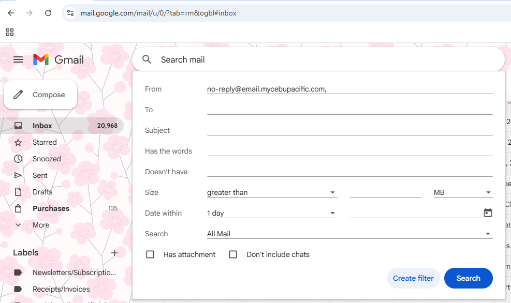Check the Don't include chats checkbox

coord(233,254)
